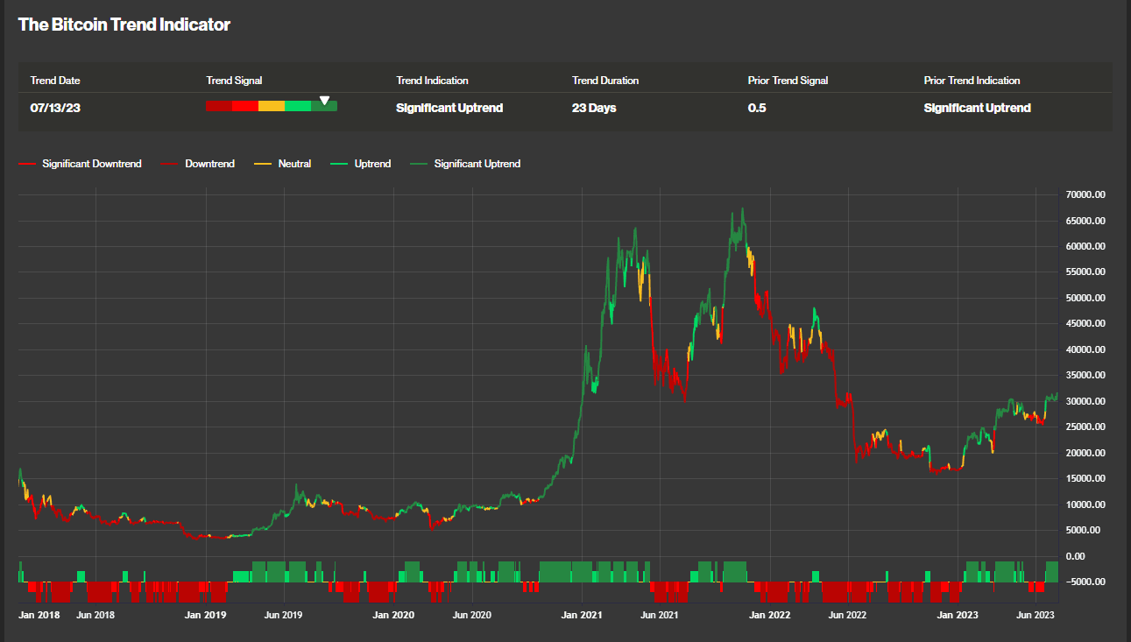Click the Jan 2019 x-axis label
The image size is (1131, 642).
coord(206,615)
